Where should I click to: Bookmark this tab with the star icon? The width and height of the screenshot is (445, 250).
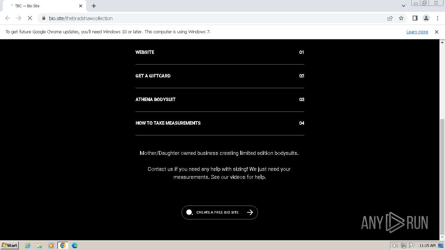(401, 18)
